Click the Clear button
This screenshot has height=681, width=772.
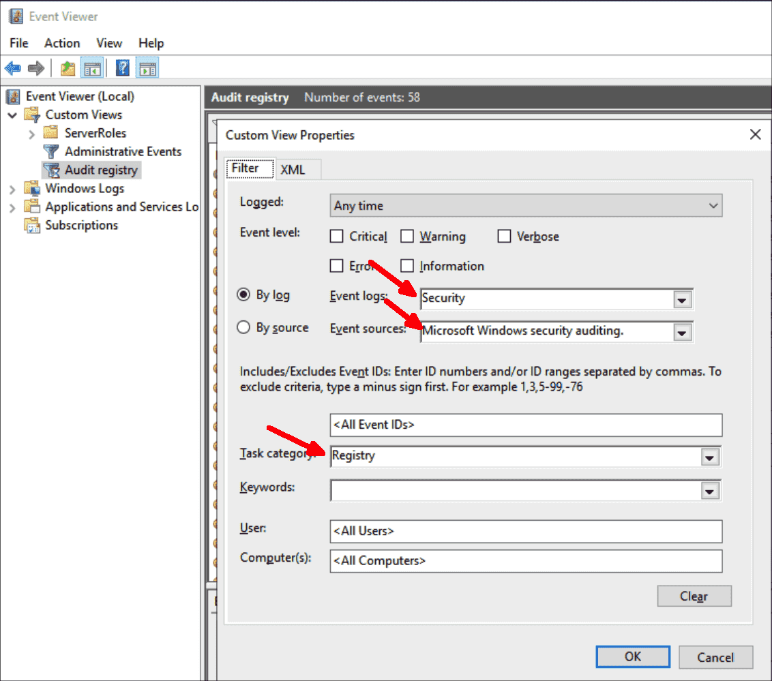pos(694,596)
